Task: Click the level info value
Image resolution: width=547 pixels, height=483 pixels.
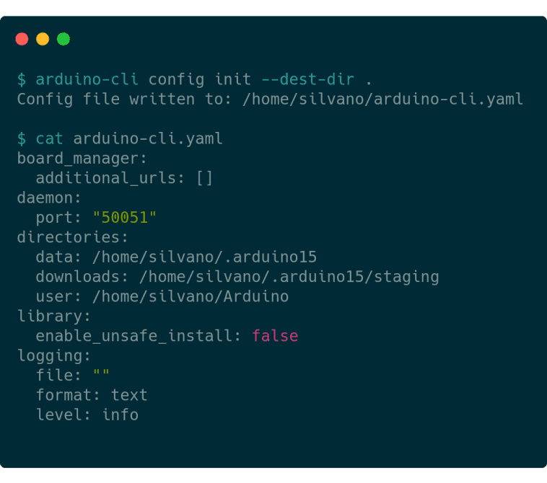Action: pyautogui.click(x=121, y=415)
